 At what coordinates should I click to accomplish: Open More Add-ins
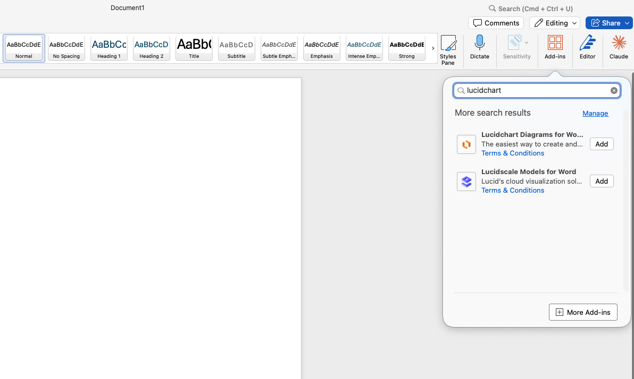click(x=582, y=312)
